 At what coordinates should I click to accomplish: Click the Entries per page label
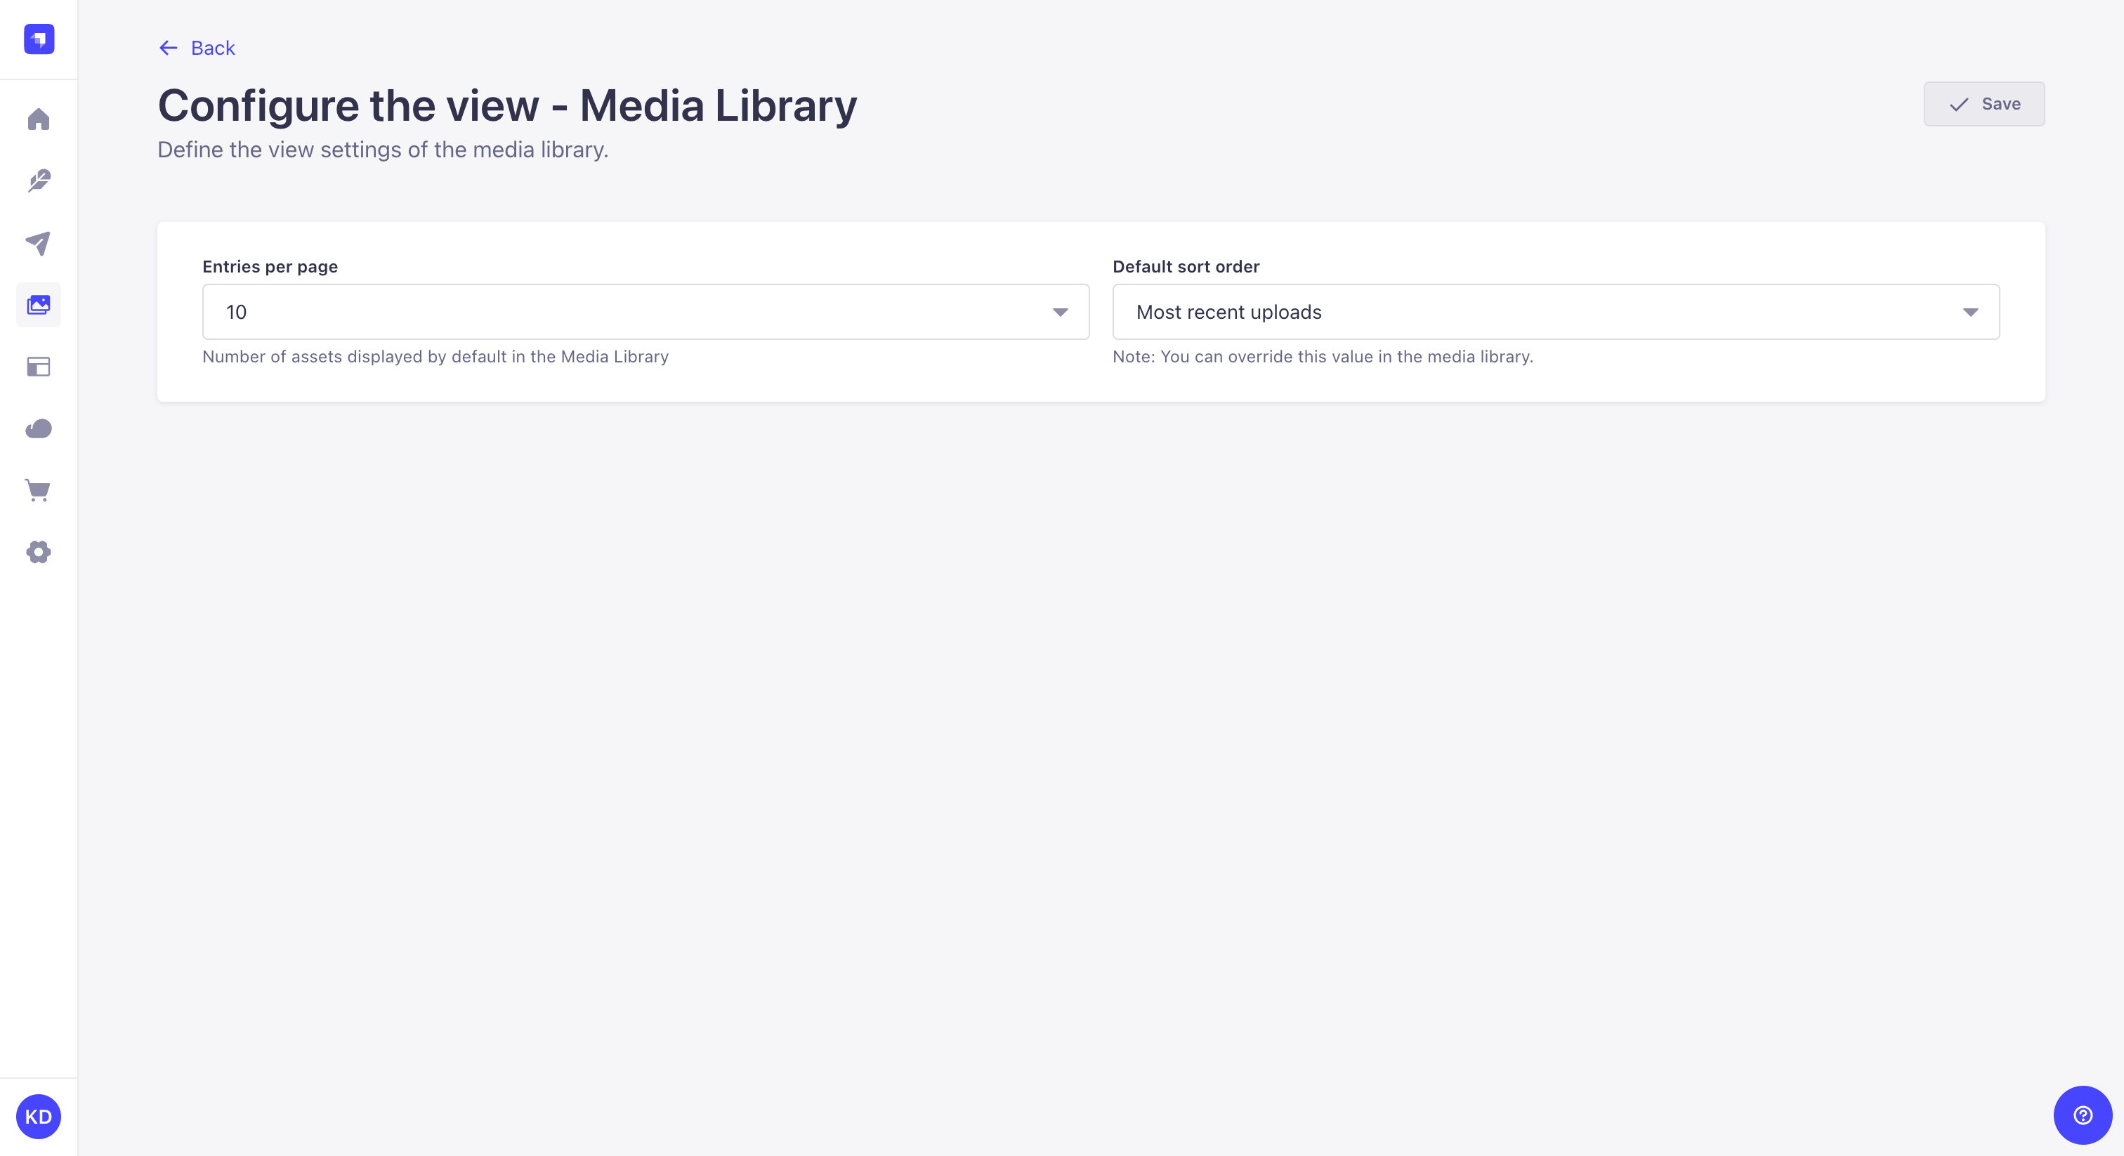[270, 266]
